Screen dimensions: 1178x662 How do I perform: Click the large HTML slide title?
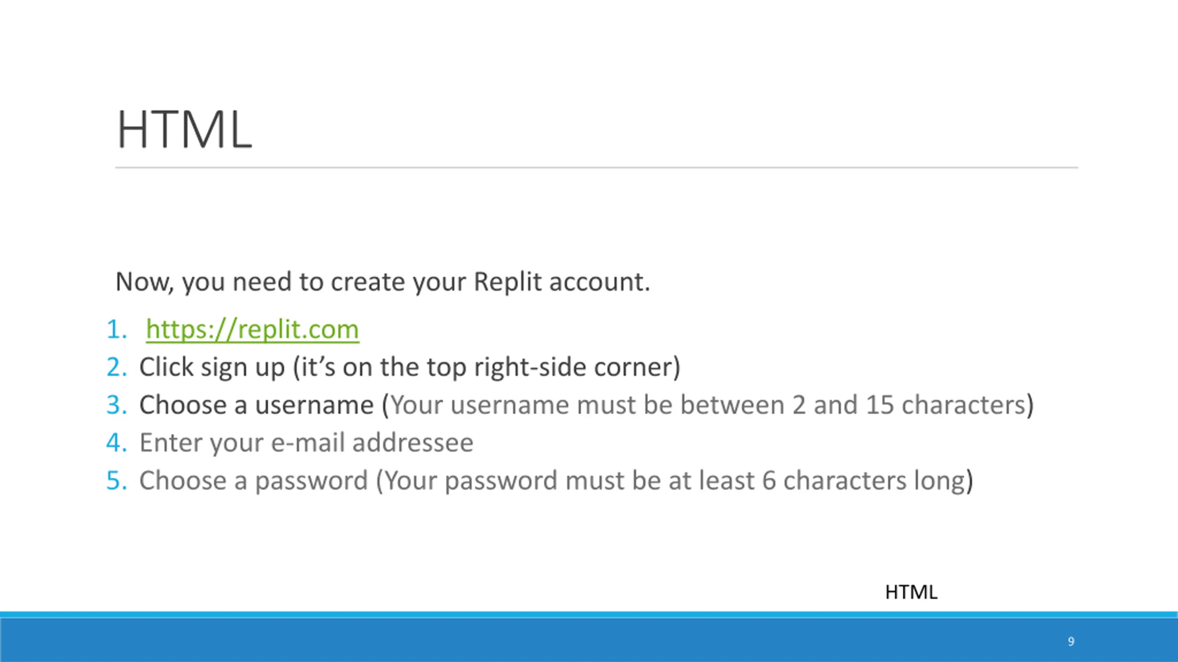tap(185, 129)
